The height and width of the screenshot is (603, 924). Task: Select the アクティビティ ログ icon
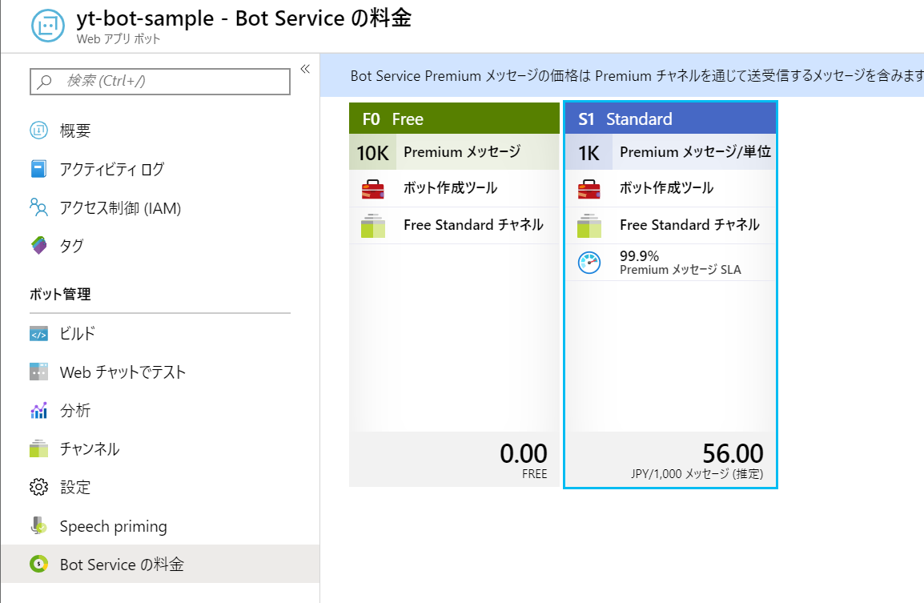(38, 168)
